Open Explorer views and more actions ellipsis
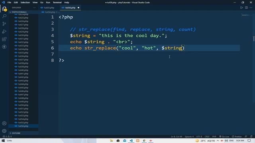Viewport: 255px width, 143px height. pyautogui.click(x=34, y=8)
